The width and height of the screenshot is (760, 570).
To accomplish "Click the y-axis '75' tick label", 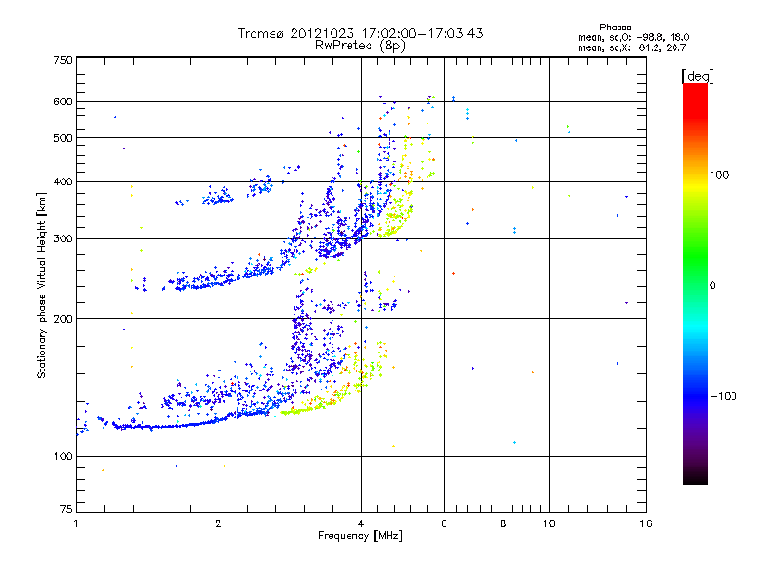I will [x=66, y=509].
